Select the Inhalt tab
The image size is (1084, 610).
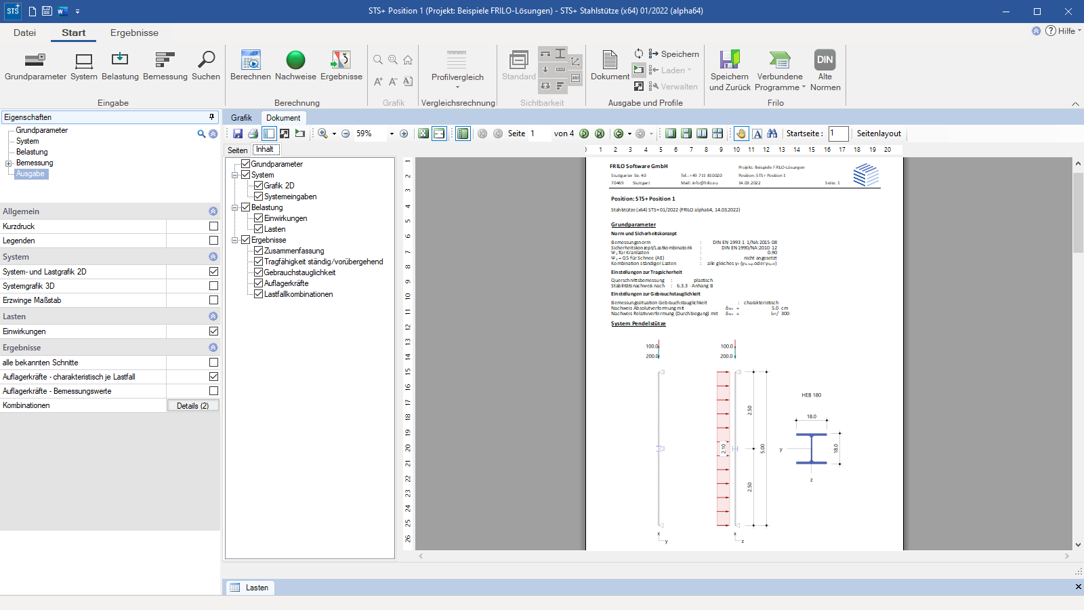tap(265, 150)
